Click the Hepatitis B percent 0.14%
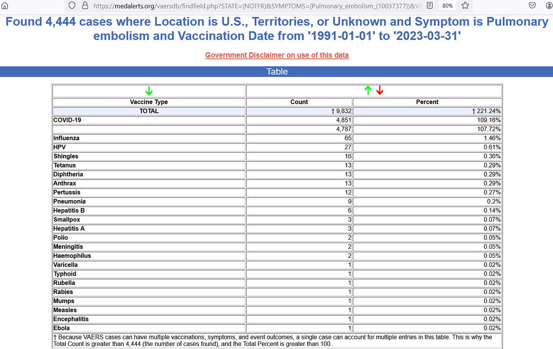The image size is (553, 349). coord(492,211)
